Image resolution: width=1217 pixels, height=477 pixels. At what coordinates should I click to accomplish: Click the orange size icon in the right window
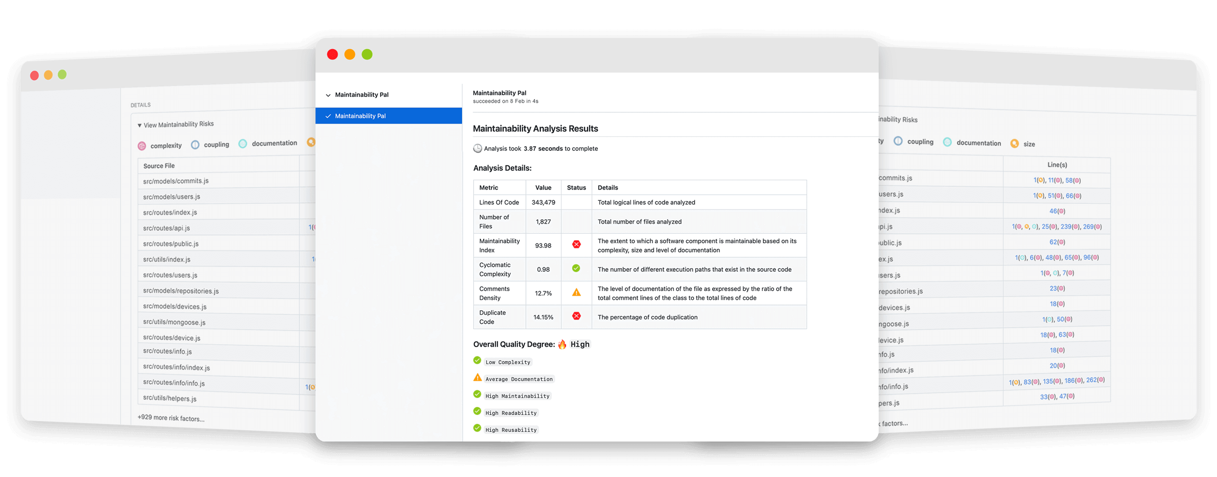[1014, 143]
